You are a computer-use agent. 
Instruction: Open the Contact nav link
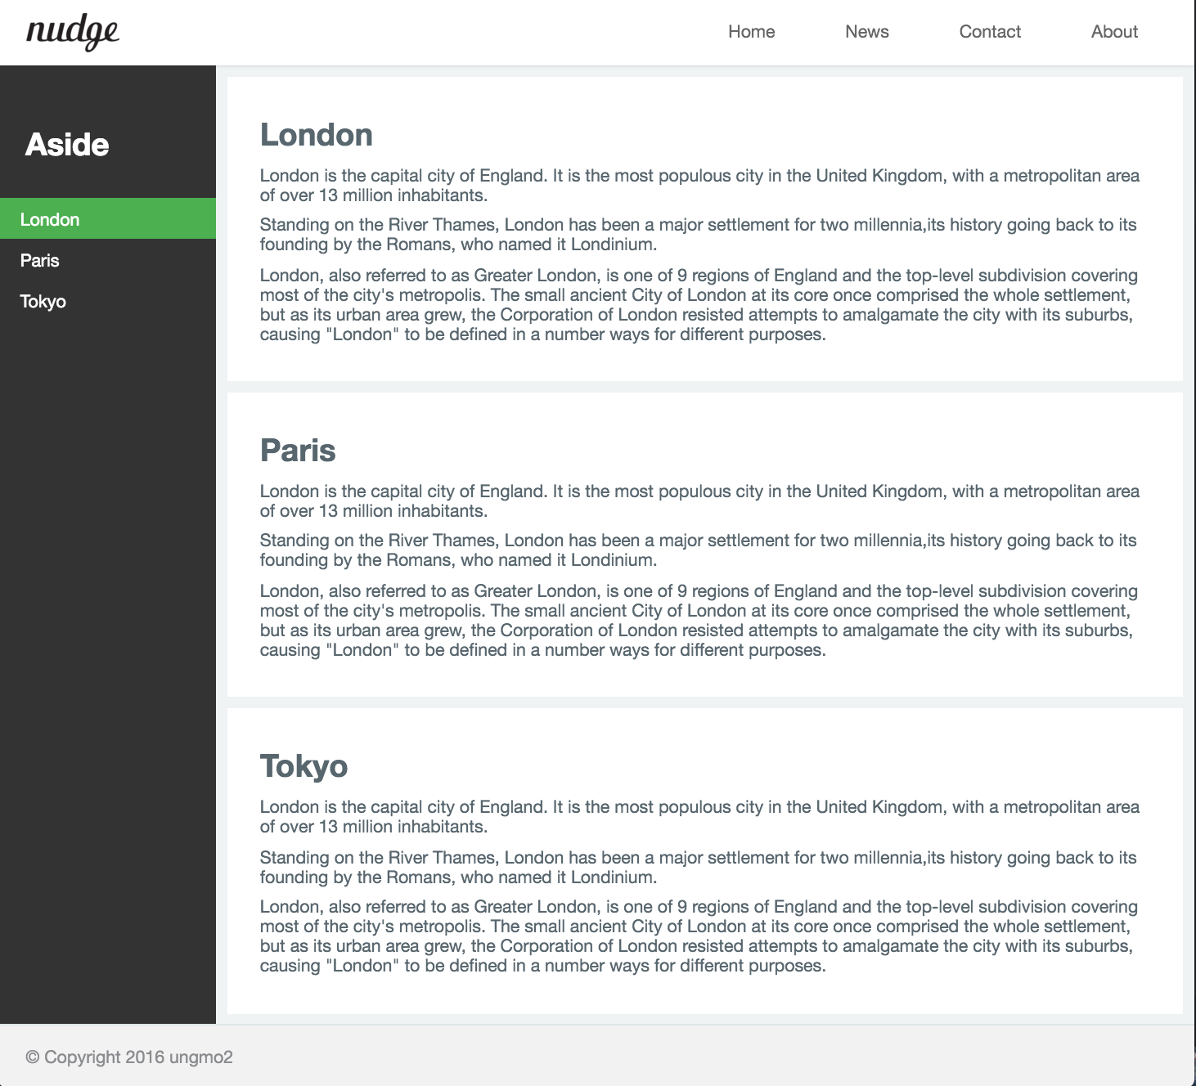[990, 32]
